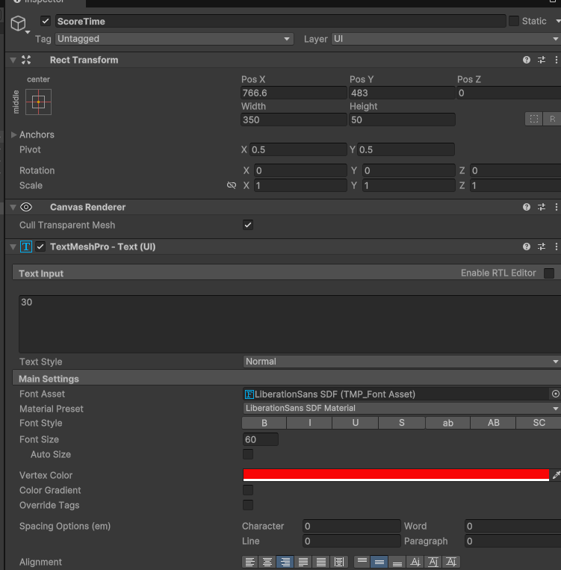Image resolution: width=561 pixels, height=570 pixels.
Task: Open the Tag dropdown Untagged
Action: 174,39
